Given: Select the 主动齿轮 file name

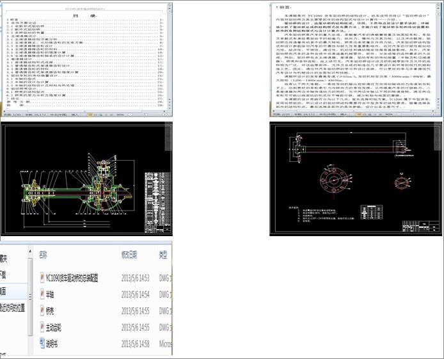Looking at the screenshot, I should point(54,328).
